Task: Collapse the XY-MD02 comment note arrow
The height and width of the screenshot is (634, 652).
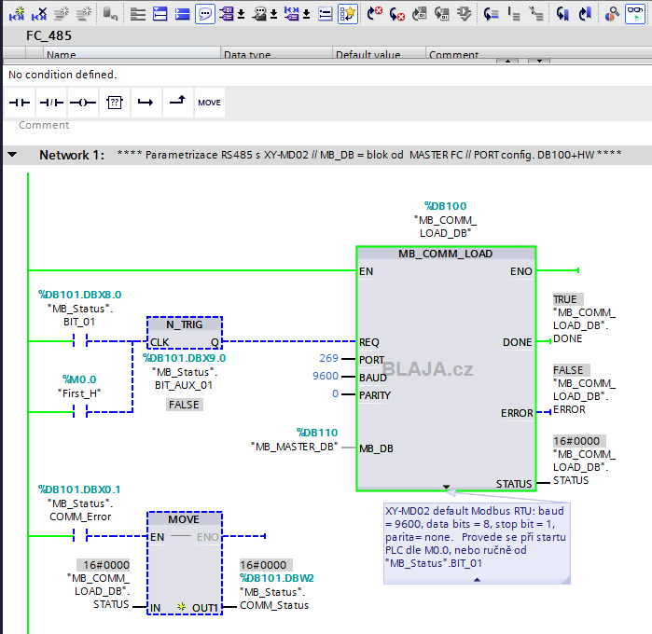Action: point(477,580)
